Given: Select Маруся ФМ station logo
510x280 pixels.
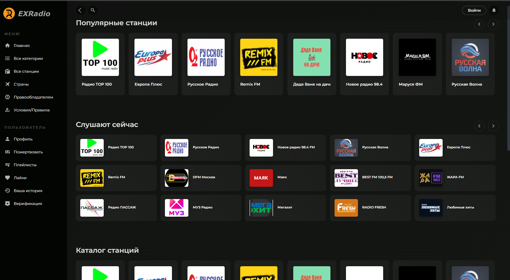Looking at the screenshot, I should [417, 57].
